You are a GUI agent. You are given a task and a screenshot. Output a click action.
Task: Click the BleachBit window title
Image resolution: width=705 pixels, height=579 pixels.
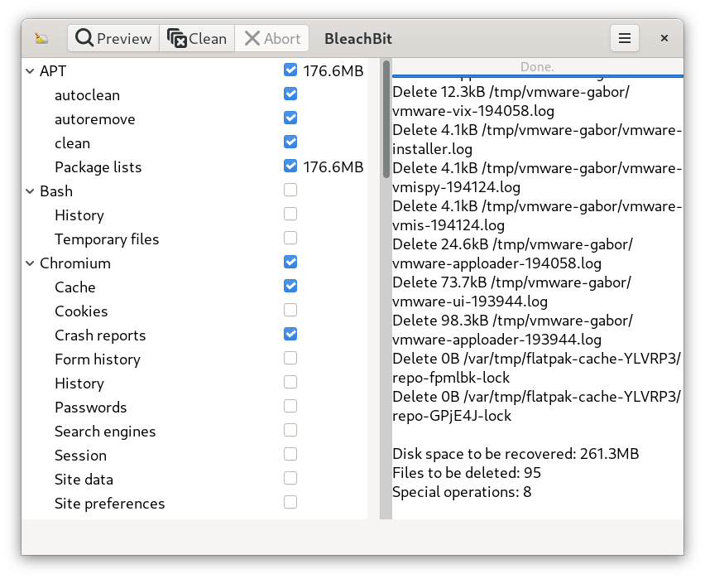pyautogui.click(x=358, y=39)
